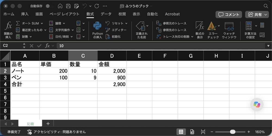Screen dimensions: 272x136
Task: Open Defined Names (定義された名前)
Action: 142,30
